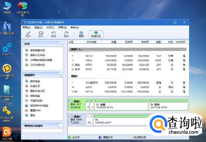The height and width of the screenshot is (142, 206).
Task: Select the Ghost备份还原 desktop icon
Action: tap(7, 70)
